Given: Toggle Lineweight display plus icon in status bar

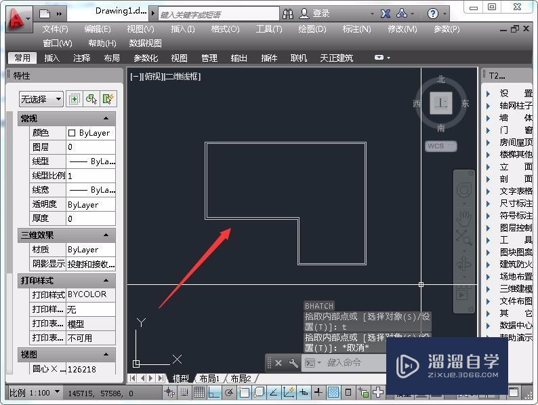Looking at the screenshot, I should [318, 392].
